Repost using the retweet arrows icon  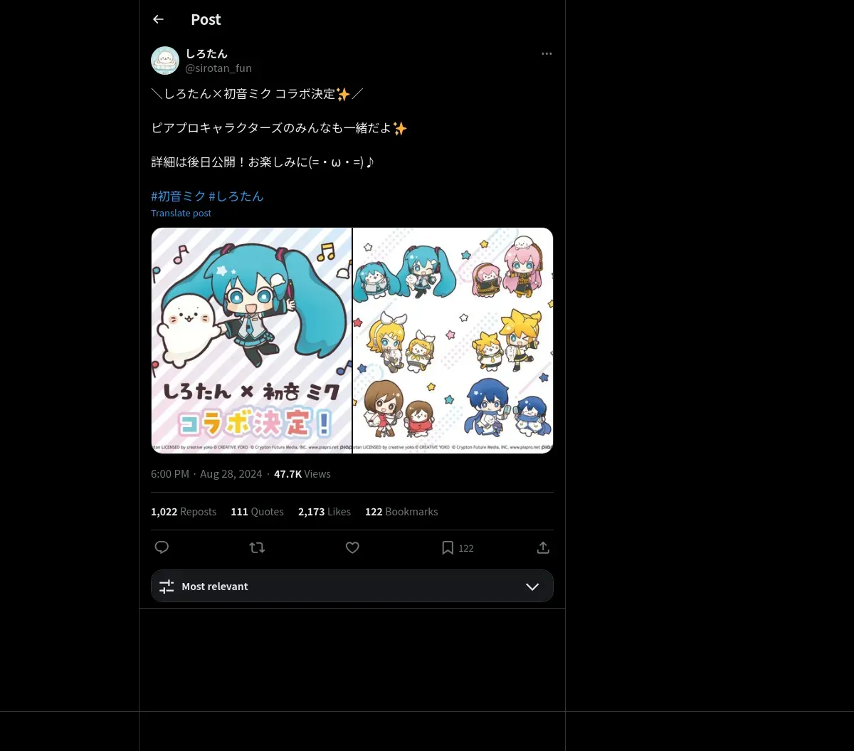click(x=257, y=547)
